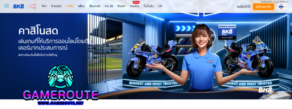Click the orange สมัครสมาชิก register button

[263, 7]
